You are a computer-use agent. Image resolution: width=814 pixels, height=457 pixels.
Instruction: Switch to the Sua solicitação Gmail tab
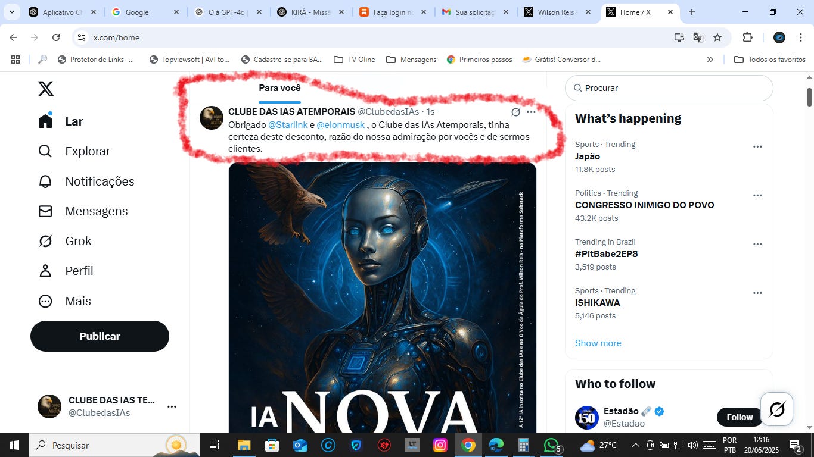pyautogui.click(x=476, y=12)
